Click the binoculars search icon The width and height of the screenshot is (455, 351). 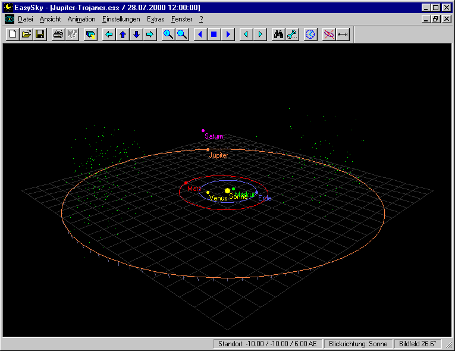(278, 35)
